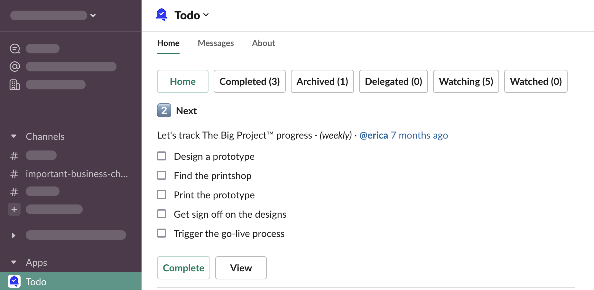Open the Todo title dropdown chevron

point(206,15)
